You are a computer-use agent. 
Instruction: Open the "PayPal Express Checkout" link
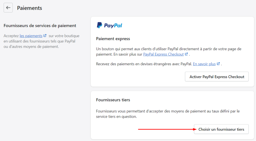[163, 54]
